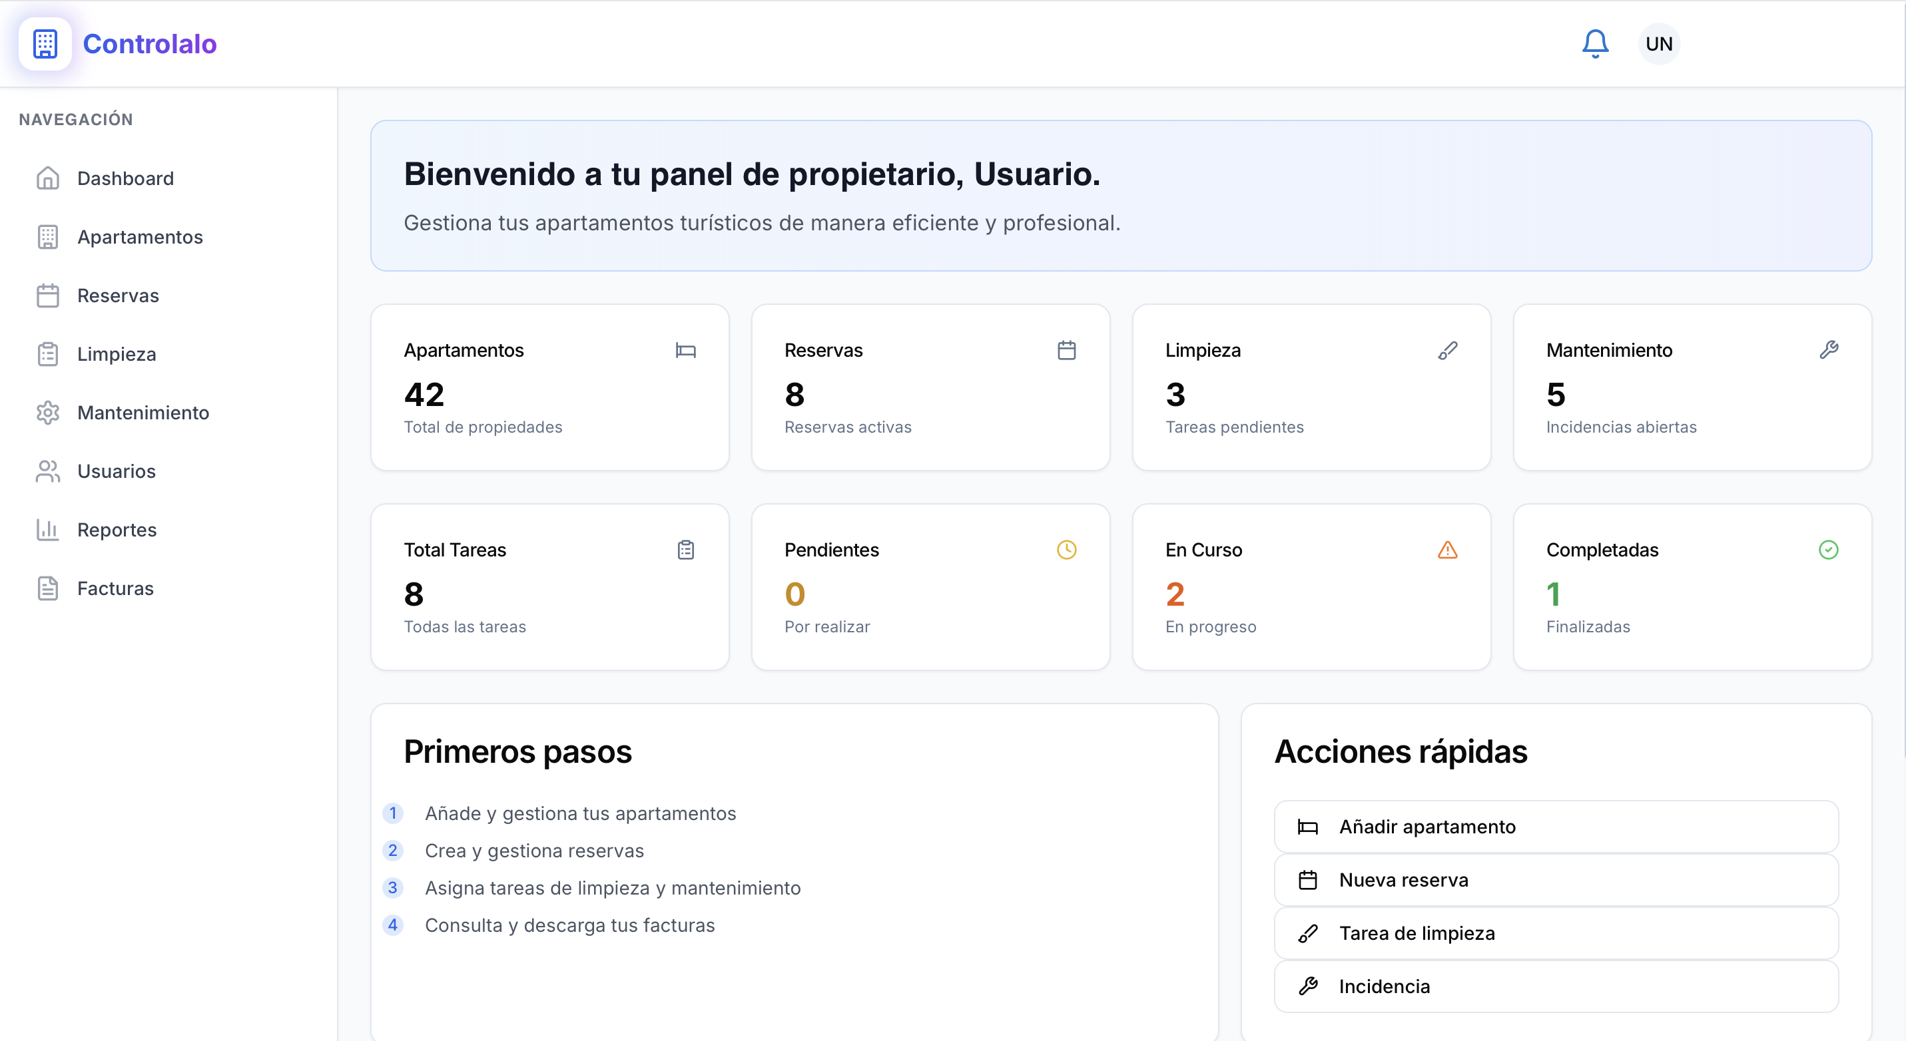Click the 5 Incidencias abiertas value
Screen dimensions: 1906x1041
[1556, 394]
